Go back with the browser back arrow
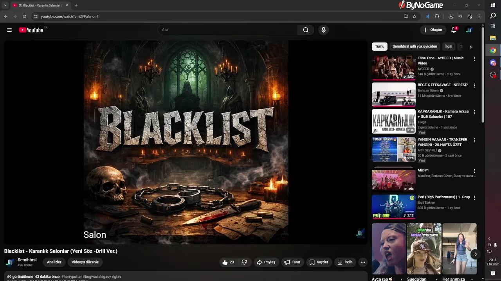Screen dimensions: 501x281 (5, 16)
